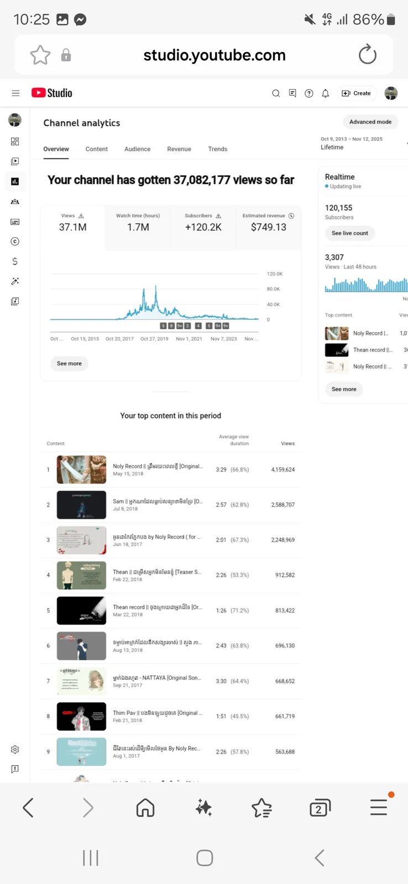The height and width of the screenshot is (884, 408).
Task: Click the studio.youtube.com address bar
Action: [x=215, y=55]
